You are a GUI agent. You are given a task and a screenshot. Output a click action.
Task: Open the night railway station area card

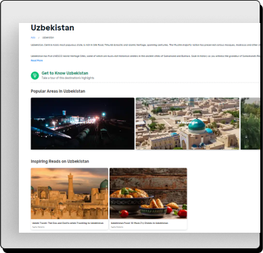pyautogui.click(x=82, y=124)
